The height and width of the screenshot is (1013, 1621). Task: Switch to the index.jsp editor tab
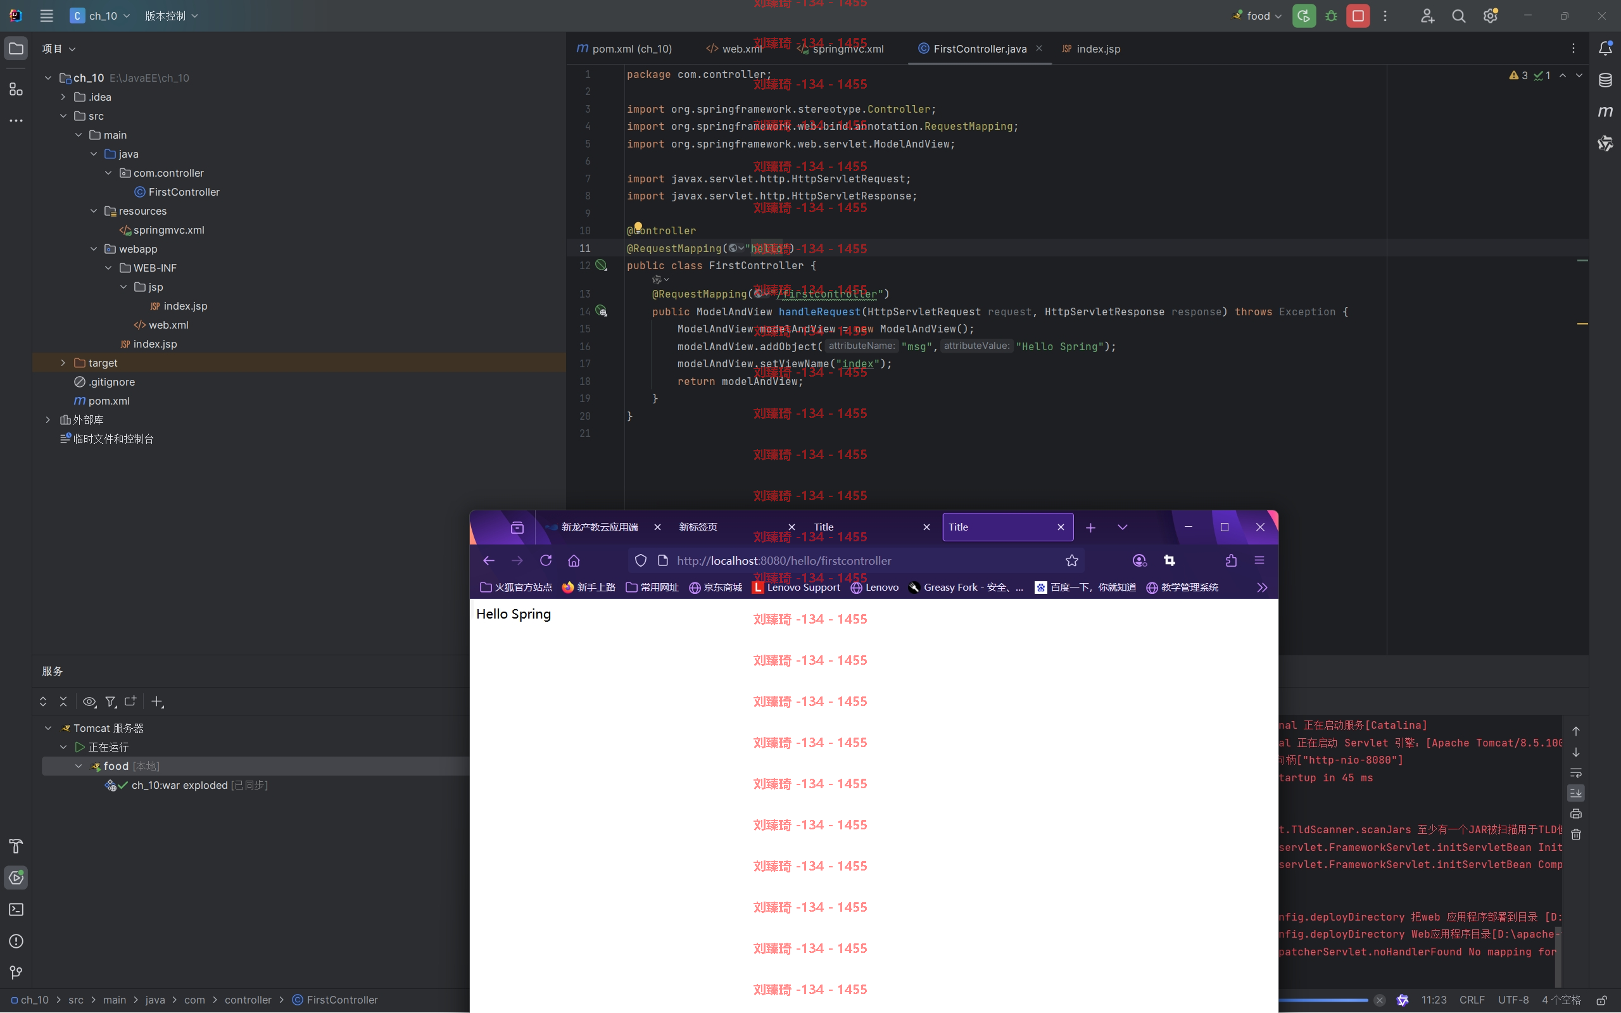pos(1091,48)
